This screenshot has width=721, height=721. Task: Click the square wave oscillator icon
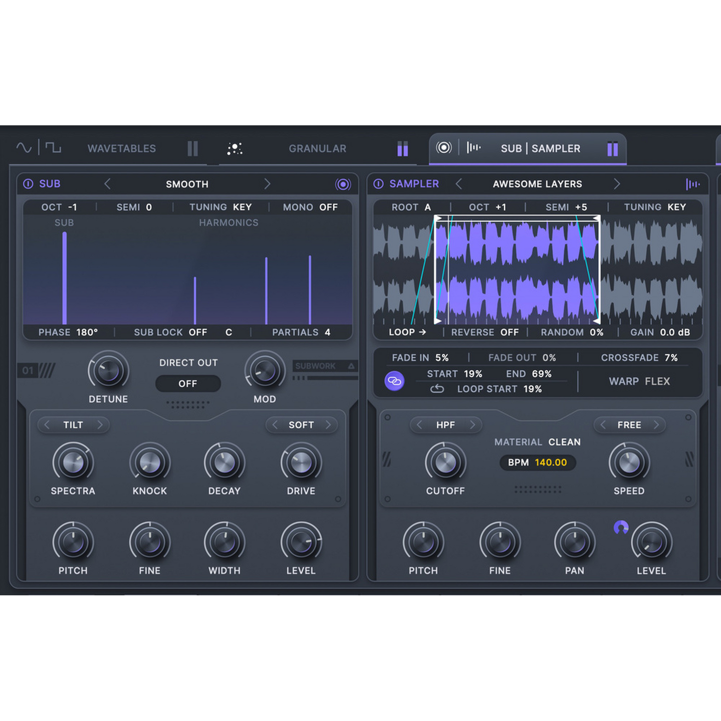click(53, 148)
